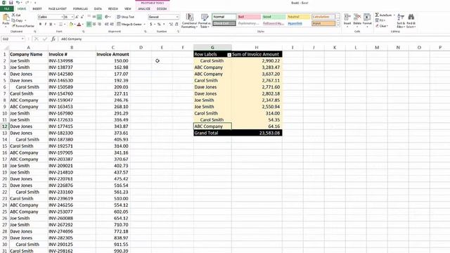Select the Grand Total cell in pivot table

point(212,133)
